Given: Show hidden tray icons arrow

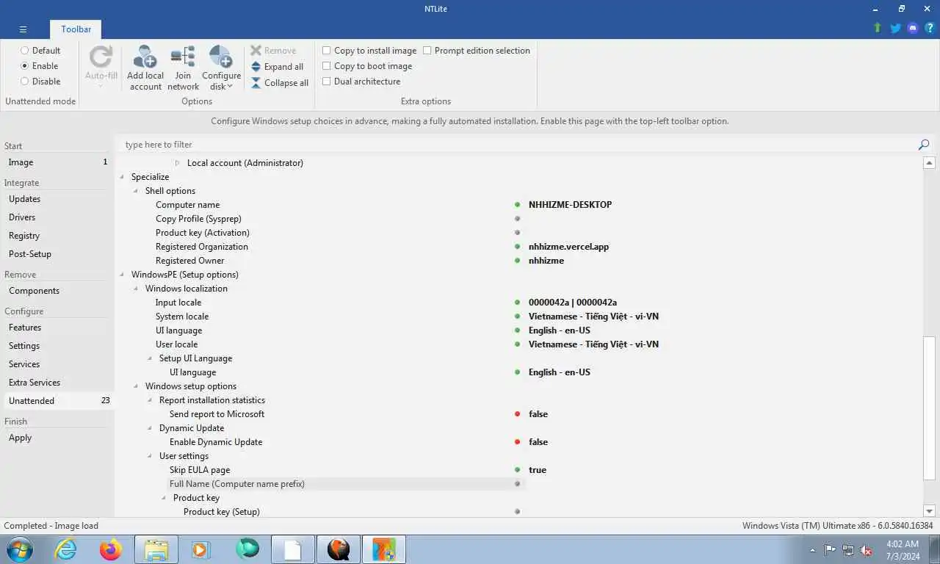Looking at the screenshot, I should [x=812, y=550].
